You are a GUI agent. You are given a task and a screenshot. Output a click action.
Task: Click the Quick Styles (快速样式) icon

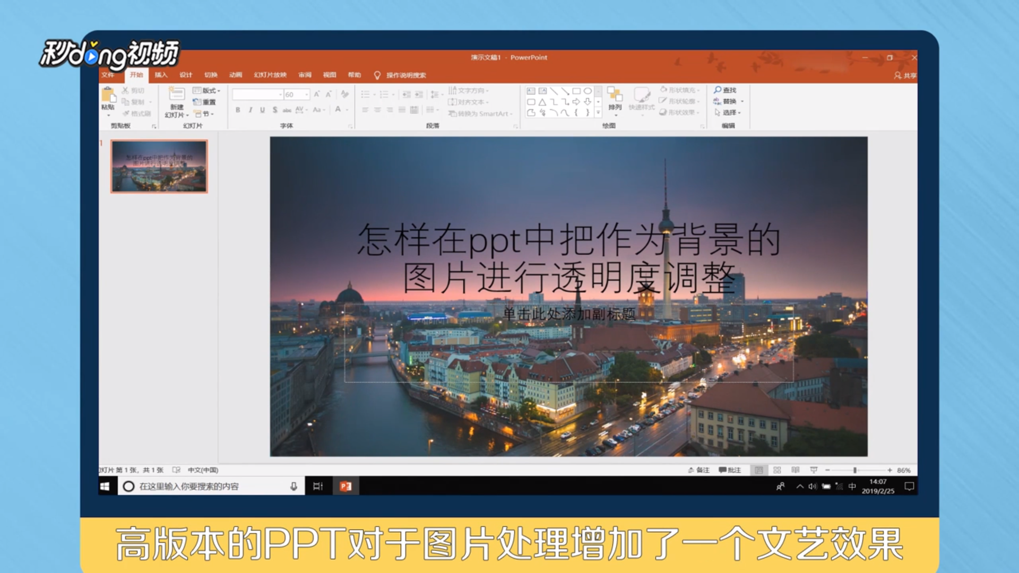click(x=642, y=94)
